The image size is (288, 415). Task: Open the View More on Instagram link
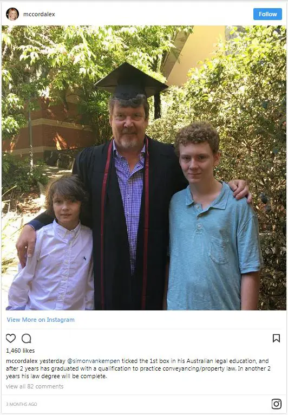click(41, 320)
